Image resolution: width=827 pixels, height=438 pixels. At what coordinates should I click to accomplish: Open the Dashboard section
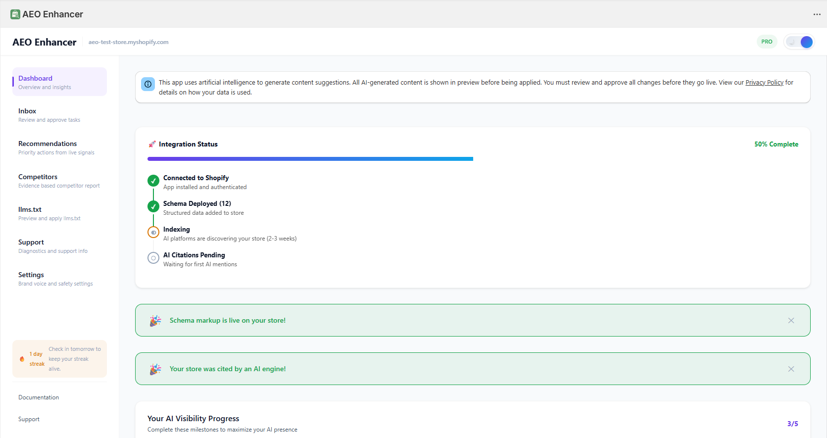[59, 82]
